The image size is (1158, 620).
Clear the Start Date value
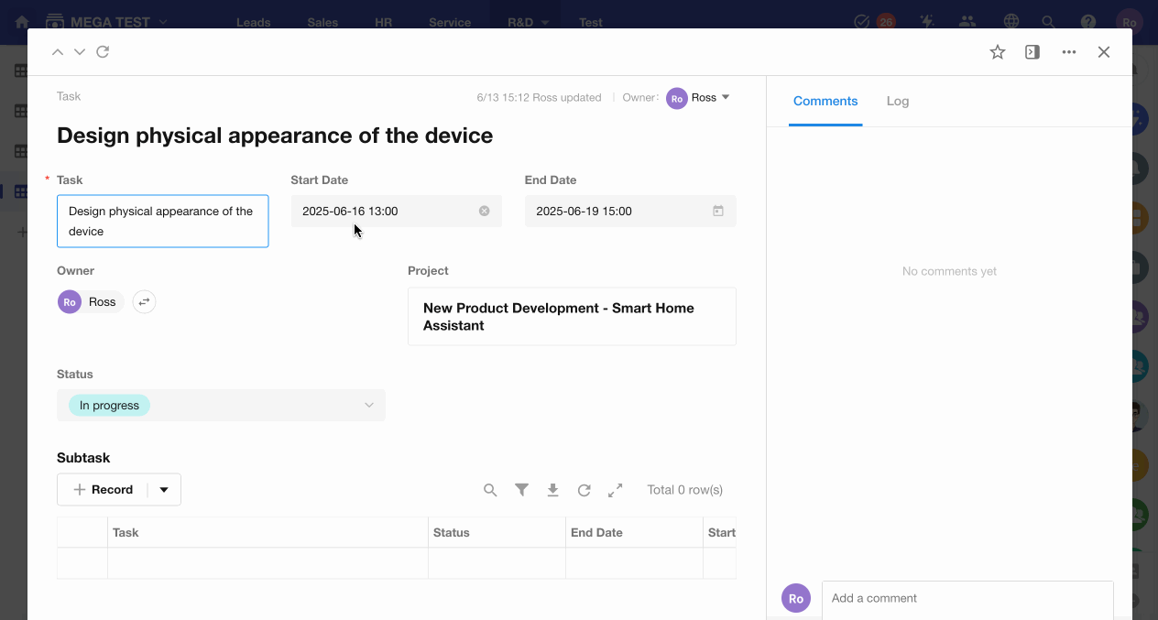coord(484,212)
